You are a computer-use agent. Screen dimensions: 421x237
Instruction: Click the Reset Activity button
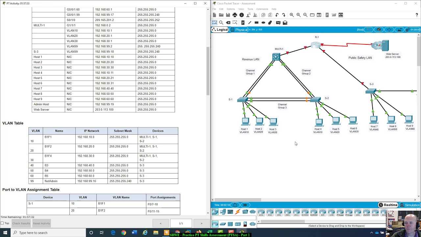tap(41, 223)
